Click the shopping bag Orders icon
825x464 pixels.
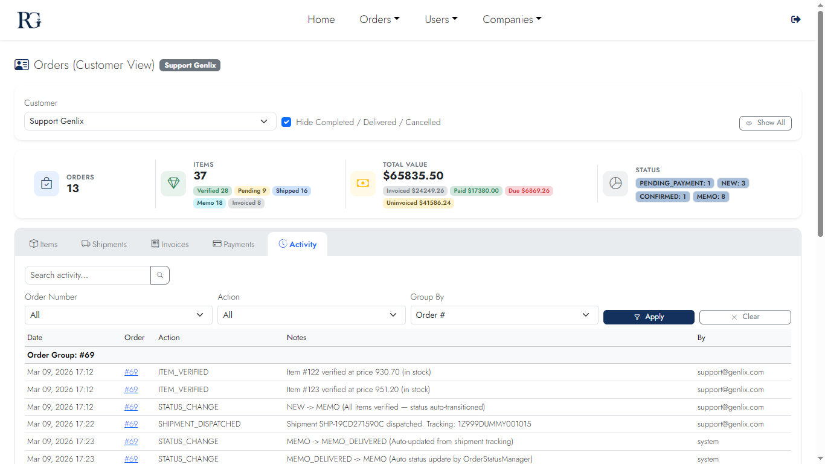[47, 184]
